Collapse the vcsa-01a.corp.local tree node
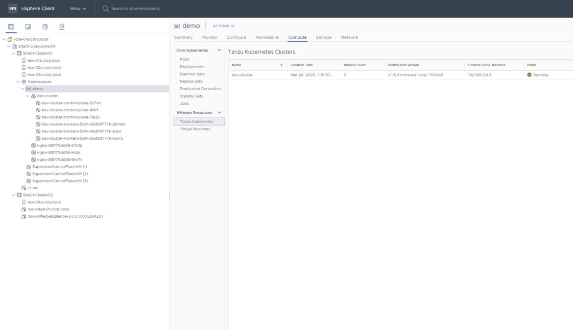Viewport: 573px width, 330px height. (4, 39)
